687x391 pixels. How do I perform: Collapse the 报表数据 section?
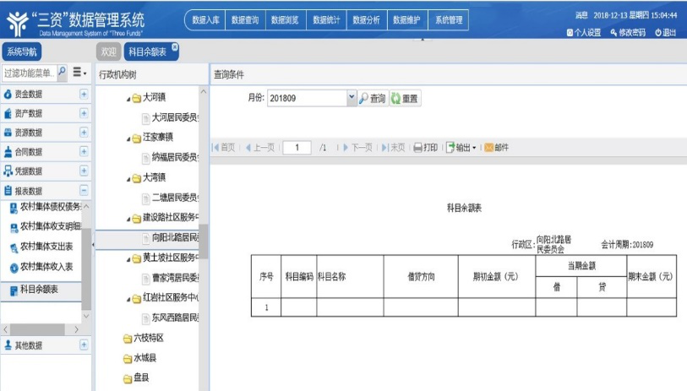point(84,191)
